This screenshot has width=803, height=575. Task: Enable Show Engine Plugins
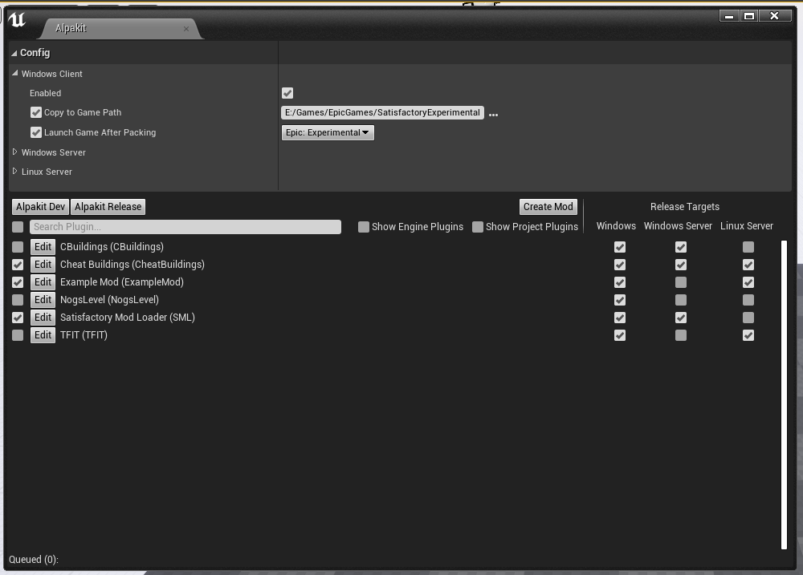coord(364,227)
